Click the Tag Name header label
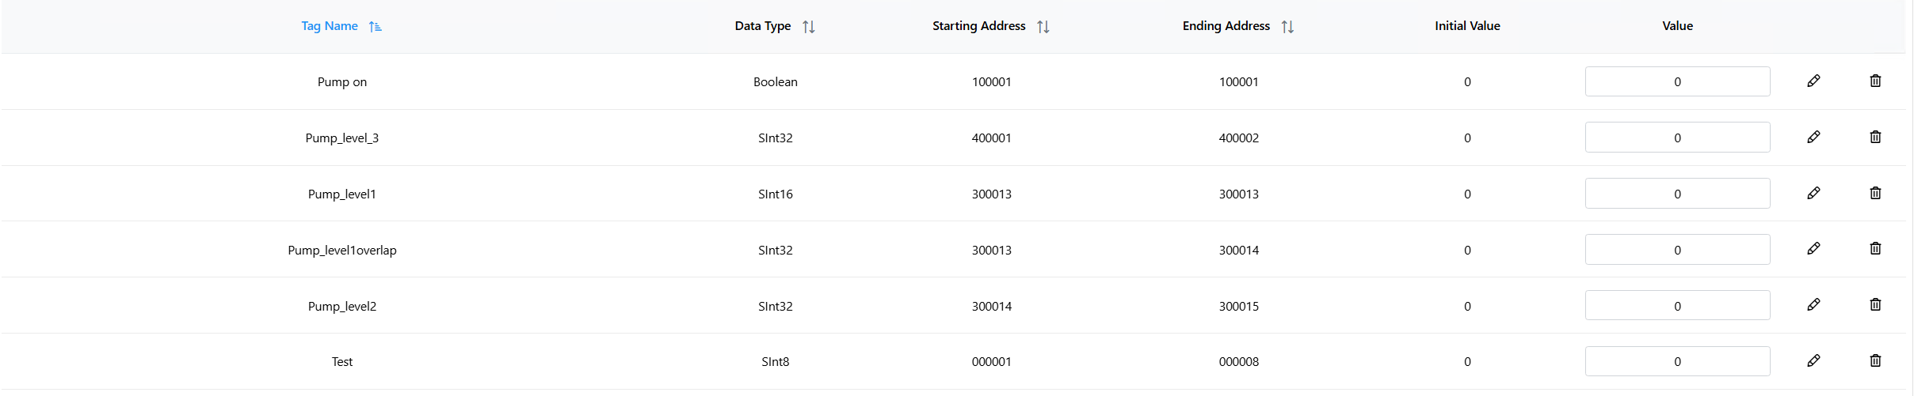Viewport: 1914px width, 396px height. coord(330,26)
